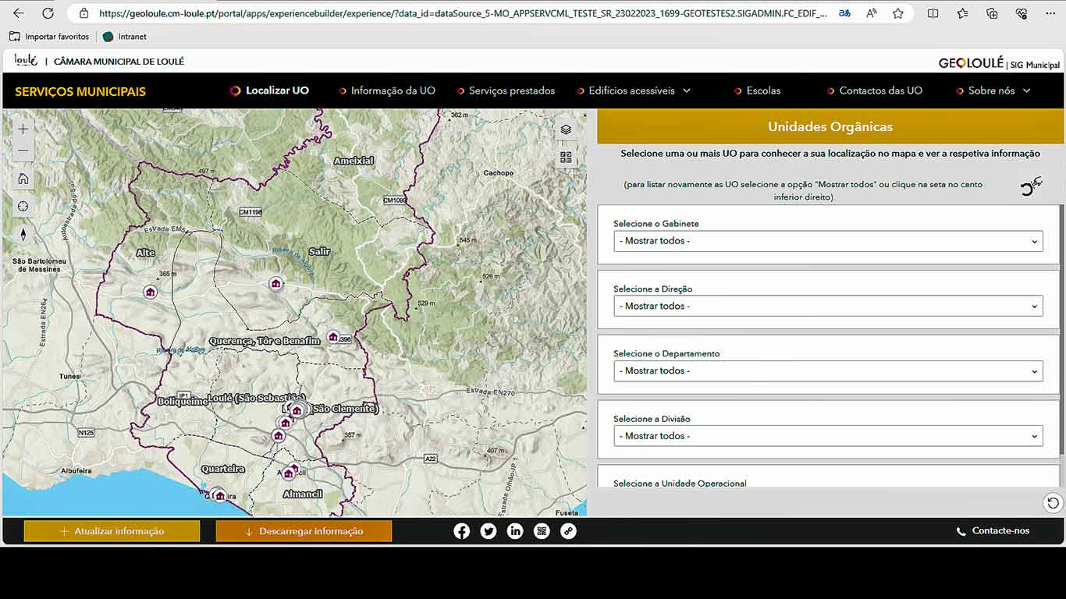Open the LinkedIn page icon
Image resolution: width=1066 pixels, height=599 pixels.
[515, 531]
